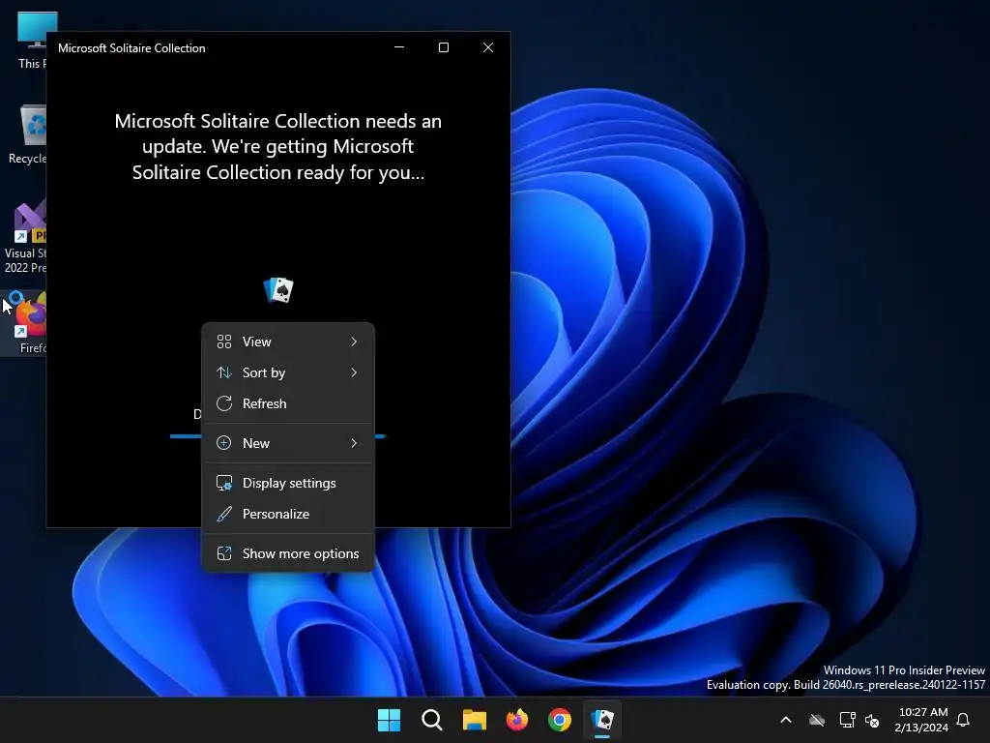The height and width of the screenshot is (743, 990).
Task: Maximize the Microsoft Solitaire Collection window
Action: pyautogui.click(x=444, y=48)
